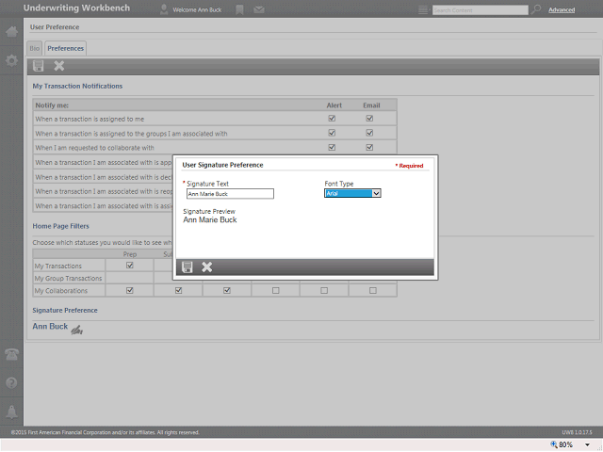Click the Underwriting Workbench title
The width and height of the screenshot is (603, 452).
76,8
